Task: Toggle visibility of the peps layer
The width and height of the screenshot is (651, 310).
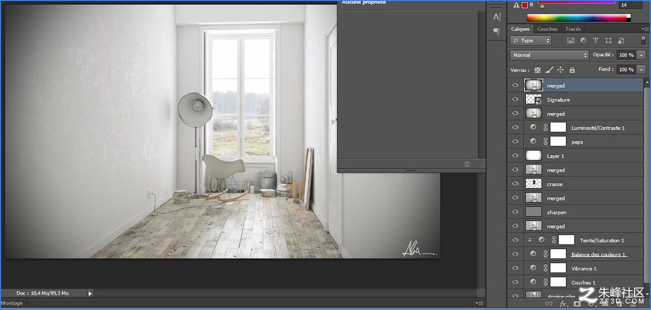Action: [x=515, y=142]
